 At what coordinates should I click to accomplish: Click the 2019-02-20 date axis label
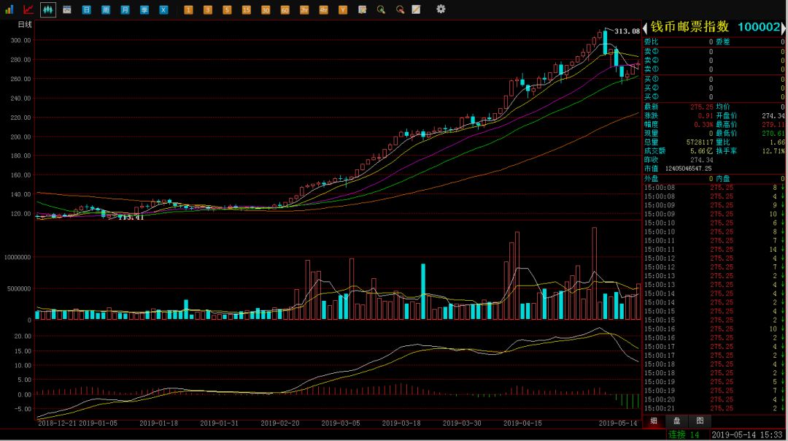[280, 423]
